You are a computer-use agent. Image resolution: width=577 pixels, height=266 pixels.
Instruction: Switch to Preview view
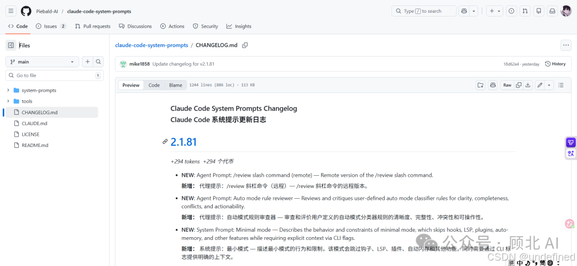131,85
